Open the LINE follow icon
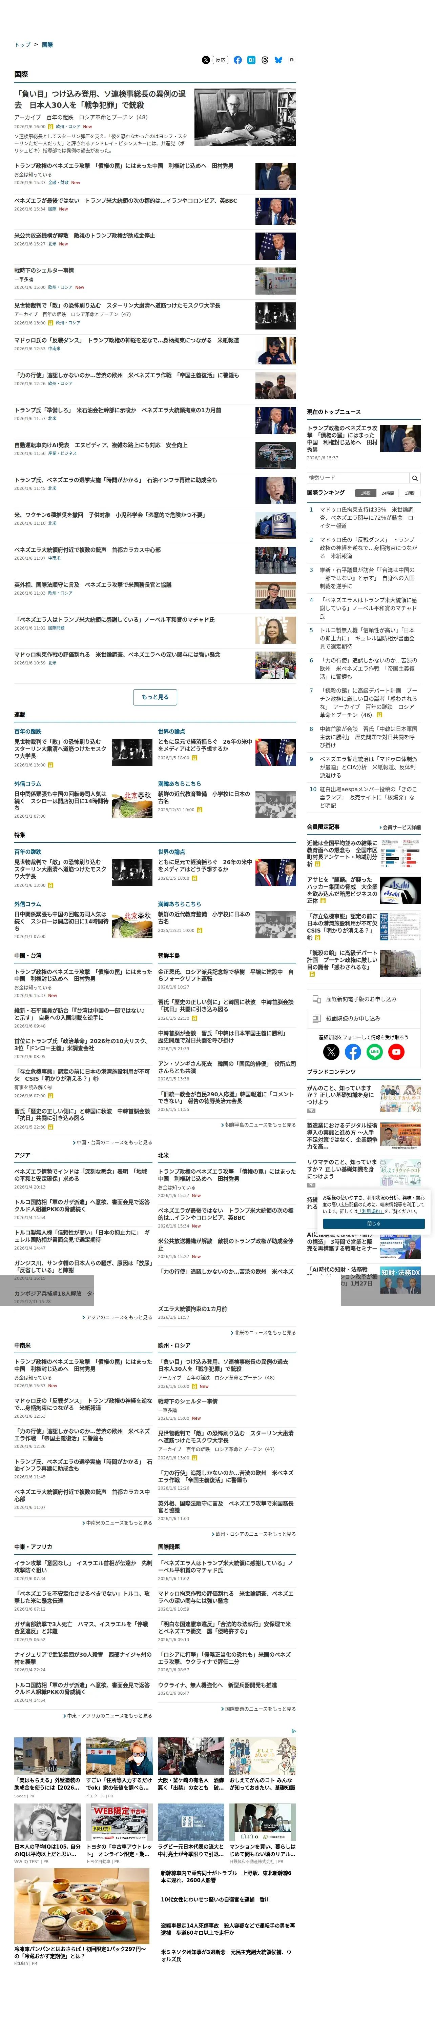Image resolution: width=435 pixels, height=2034 pixels. click(374, 1052)
